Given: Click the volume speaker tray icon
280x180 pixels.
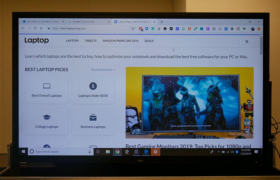Looking at the screenshot, I should point(232,152).
